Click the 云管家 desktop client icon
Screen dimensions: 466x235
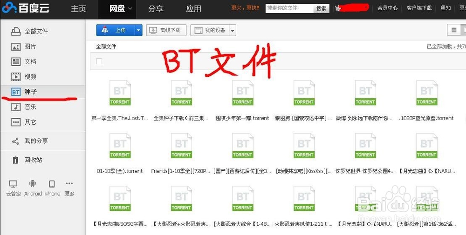[14, 184]
